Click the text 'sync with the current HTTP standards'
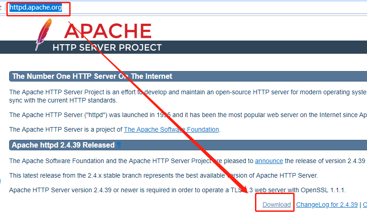This screenshot has width=367, height=215. (63, 100)
